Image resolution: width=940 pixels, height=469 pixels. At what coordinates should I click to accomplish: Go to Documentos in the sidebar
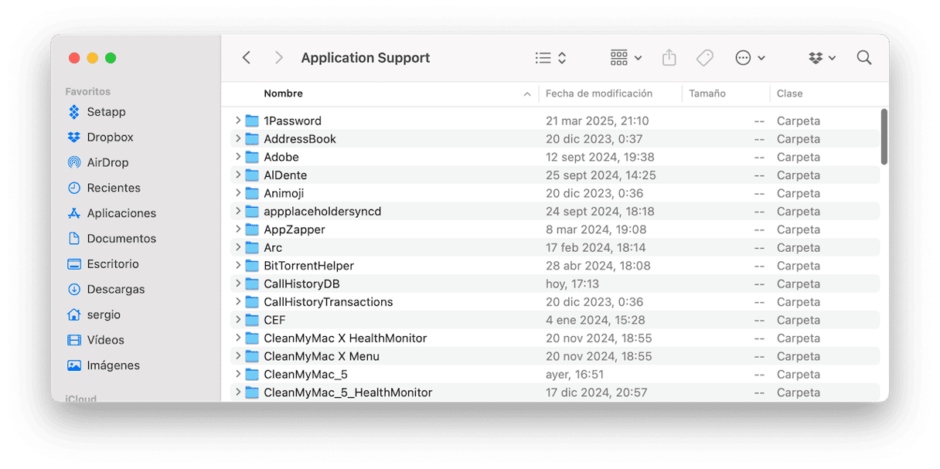111,239
